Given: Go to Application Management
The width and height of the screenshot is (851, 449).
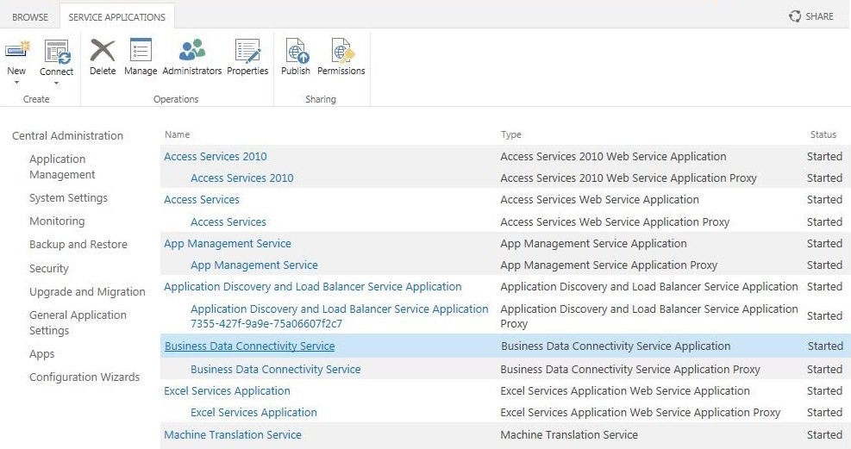Looking at the screenshot, I should pyautogui.click(x=62, y=166).
